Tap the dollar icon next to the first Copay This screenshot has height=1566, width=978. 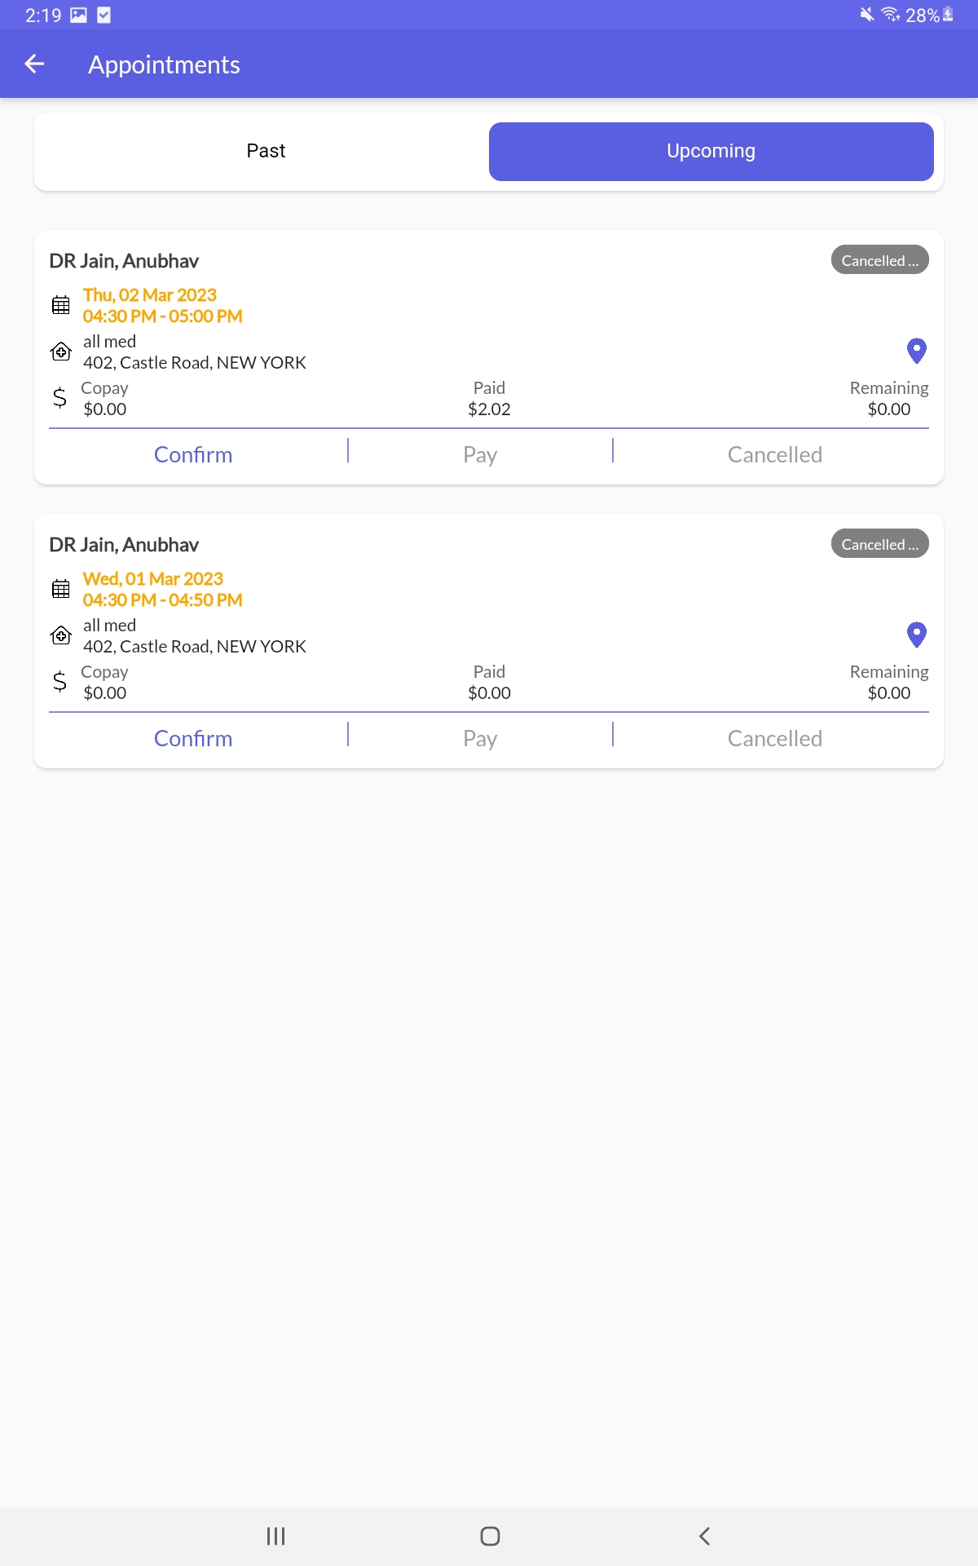(59, 398)
